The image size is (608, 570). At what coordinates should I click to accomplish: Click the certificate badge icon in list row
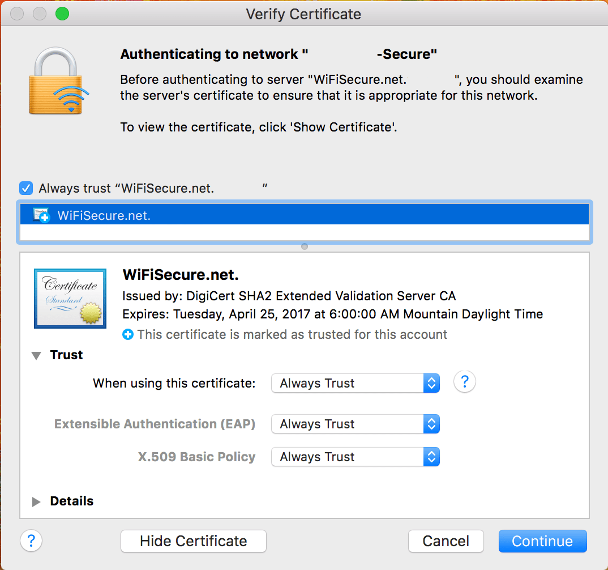41,215
